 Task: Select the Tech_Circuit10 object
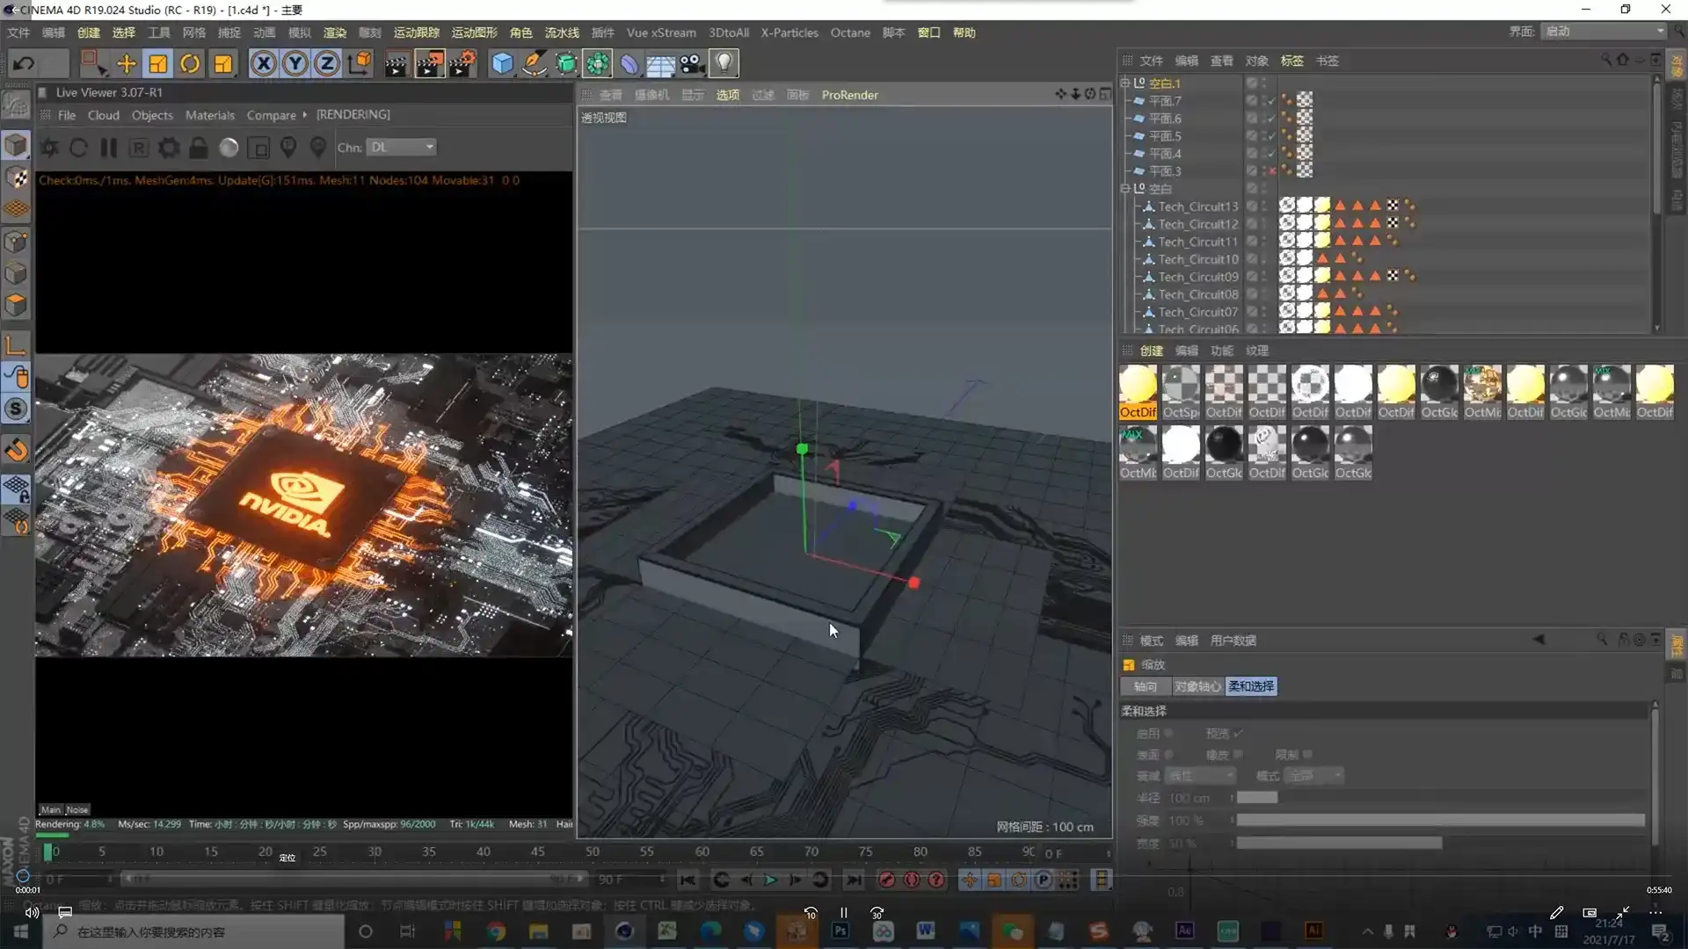1197,259
